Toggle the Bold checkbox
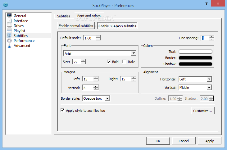 109,62
